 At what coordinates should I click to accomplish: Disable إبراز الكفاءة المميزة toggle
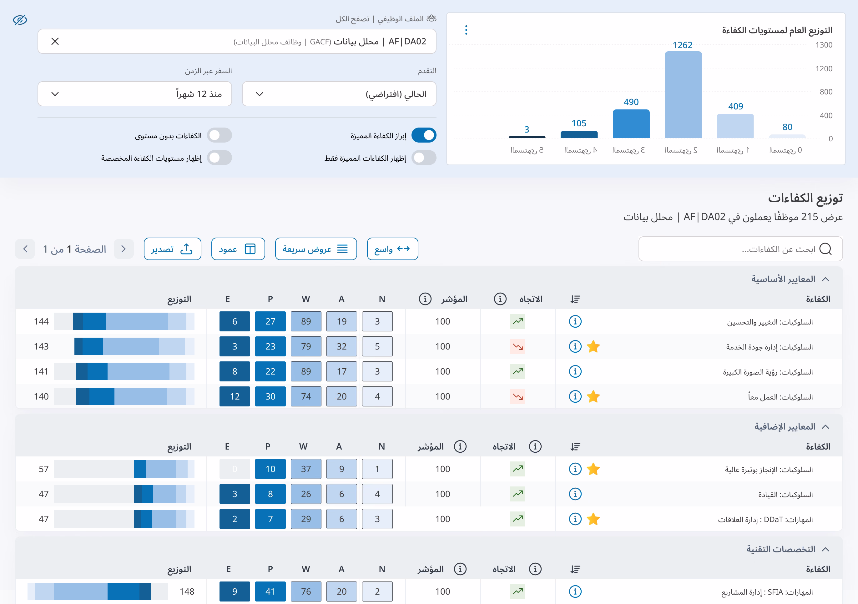[x=424, y=135]
